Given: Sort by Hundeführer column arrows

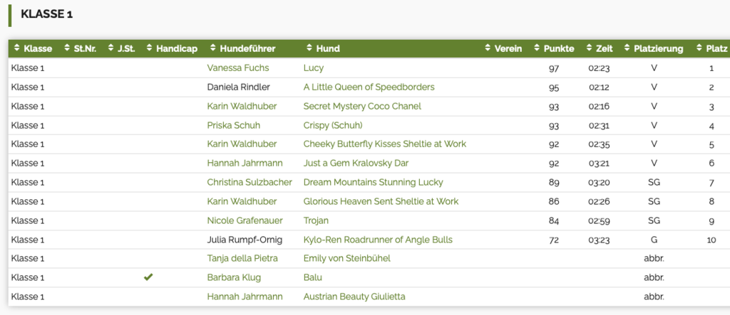Looking at the screenshot, I should tap(213, 49).
